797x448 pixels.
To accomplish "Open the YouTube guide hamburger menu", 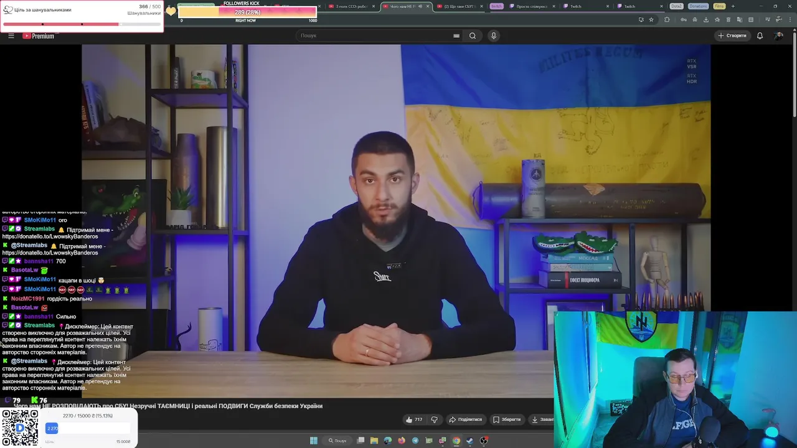I will (11, 35).
